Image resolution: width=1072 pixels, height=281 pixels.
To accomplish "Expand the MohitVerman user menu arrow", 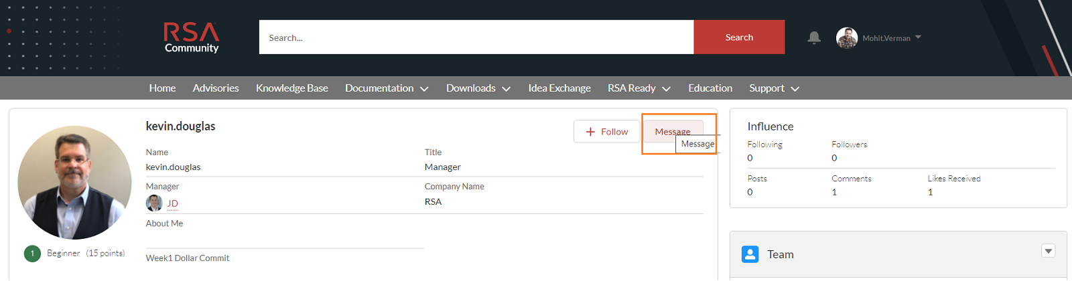I will tap(918, 37).
